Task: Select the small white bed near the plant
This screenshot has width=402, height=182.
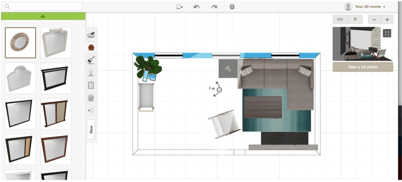Action: [146, 97]
